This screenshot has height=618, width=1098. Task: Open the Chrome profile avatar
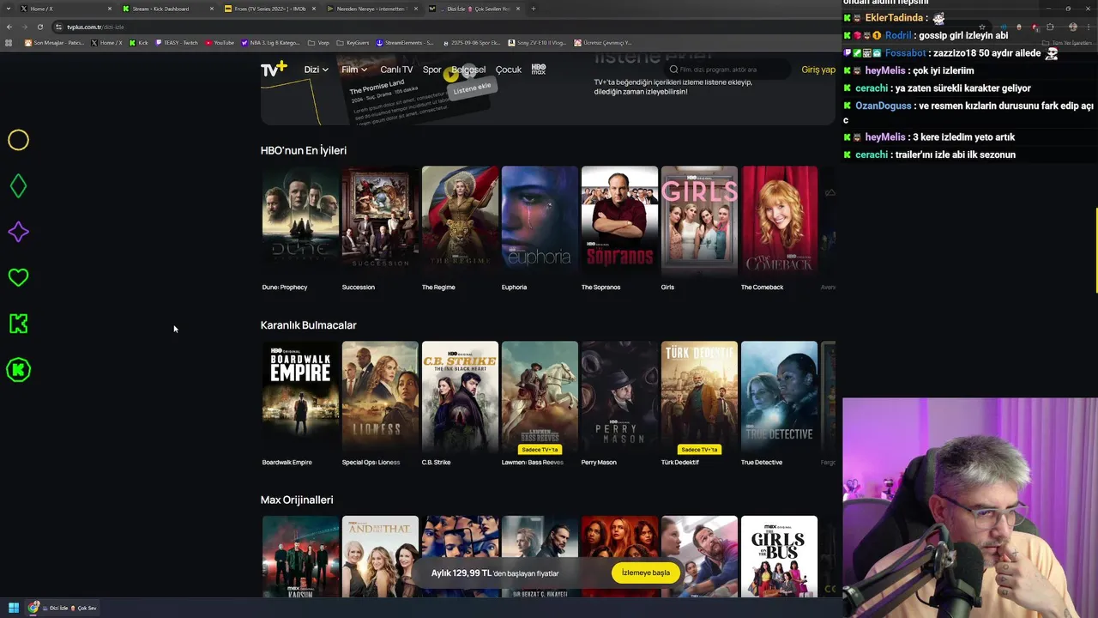coord(1073,27)
